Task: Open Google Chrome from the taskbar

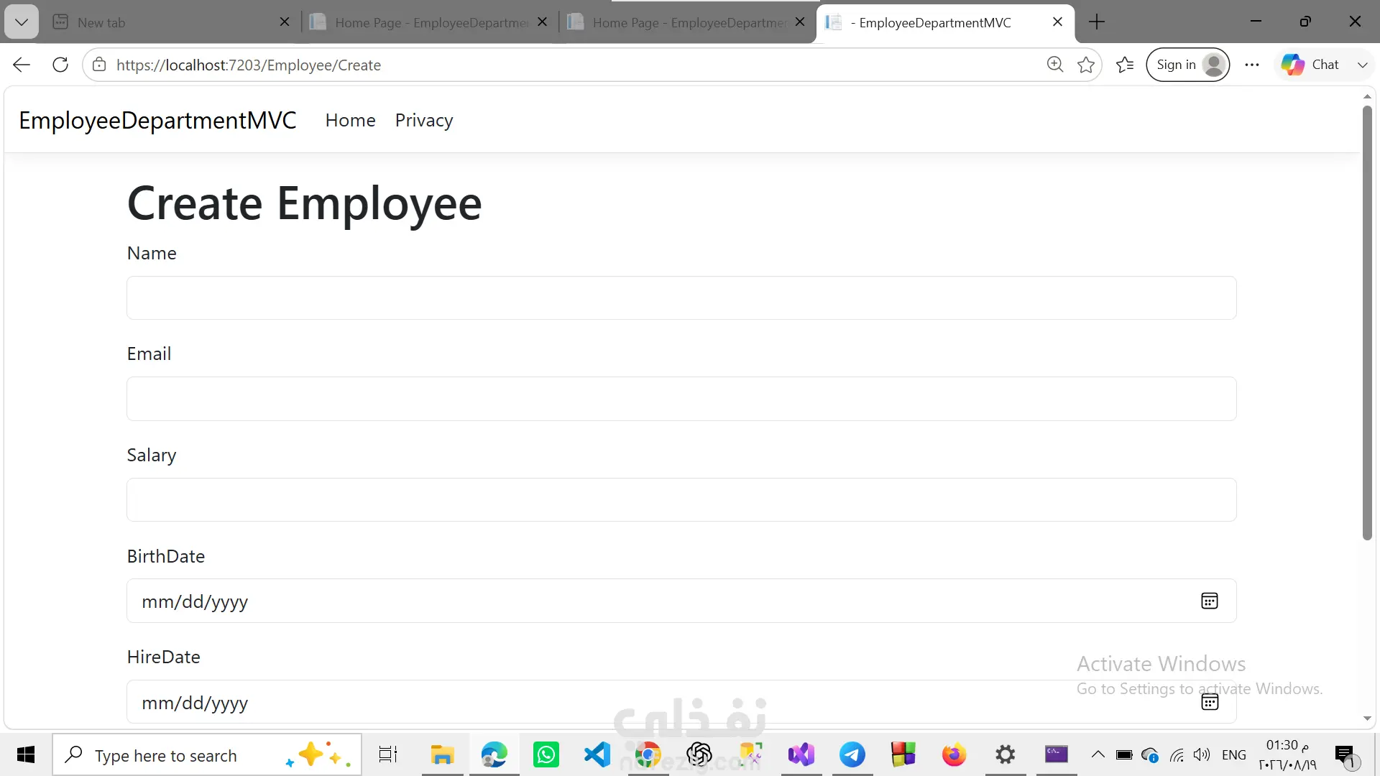Action: click(x=648, y=754)
